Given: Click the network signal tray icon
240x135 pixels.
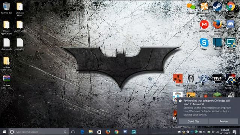Looking at the screenshot, I should click(217, 132).
